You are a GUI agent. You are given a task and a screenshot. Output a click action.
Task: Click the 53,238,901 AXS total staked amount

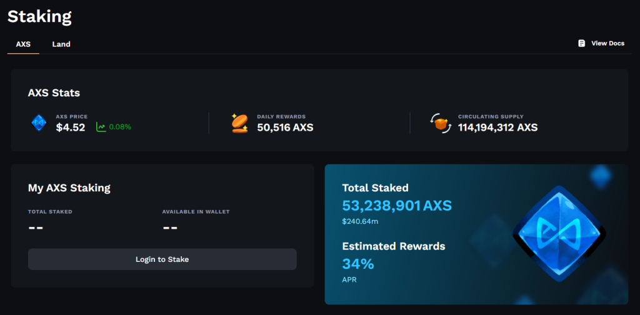tap(397, 205)
